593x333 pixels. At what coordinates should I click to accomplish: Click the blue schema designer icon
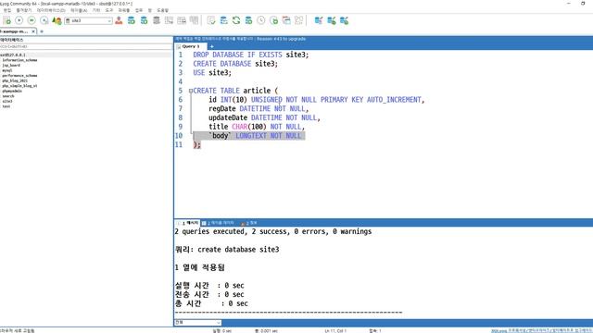[224, 20]
